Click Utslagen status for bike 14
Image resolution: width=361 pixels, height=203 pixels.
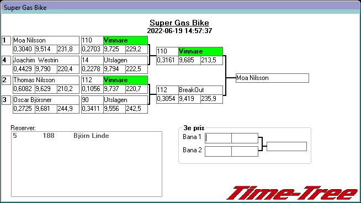coord(125,60)
